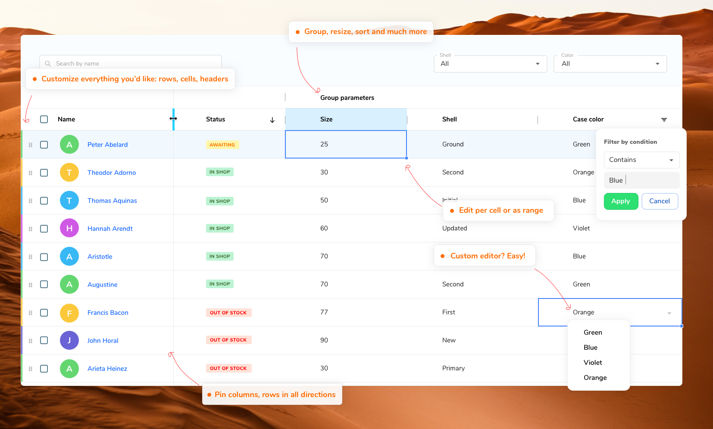
Task: Click the Blue text field in the filter popup
Action: (641, 180)
